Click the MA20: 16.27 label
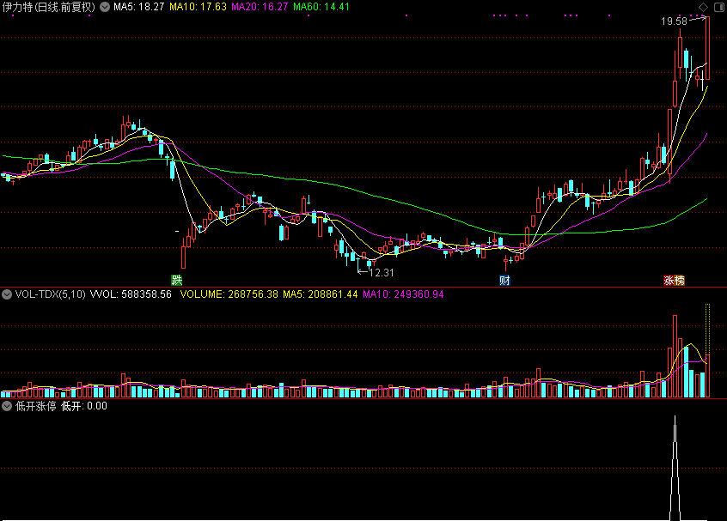This screenshot has height=521, width=727. click(260, 7)
